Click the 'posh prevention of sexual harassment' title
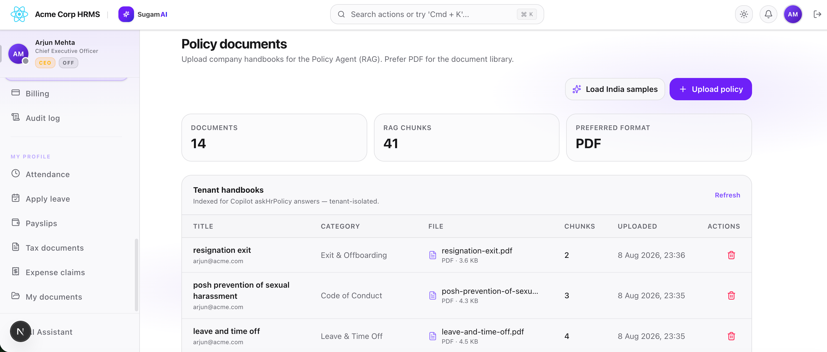The height and width of the screenshot is (352, 827). tap(241, 290)
